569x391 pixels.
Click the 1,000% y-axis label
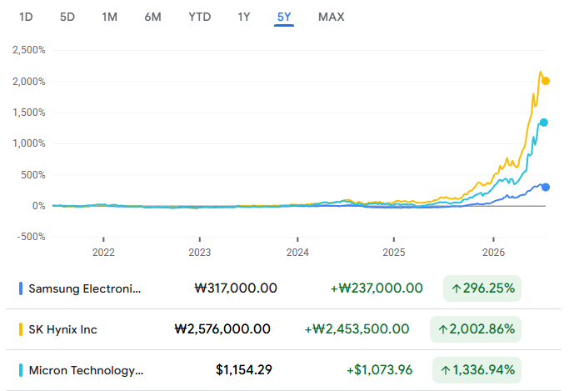click(29, 143)
